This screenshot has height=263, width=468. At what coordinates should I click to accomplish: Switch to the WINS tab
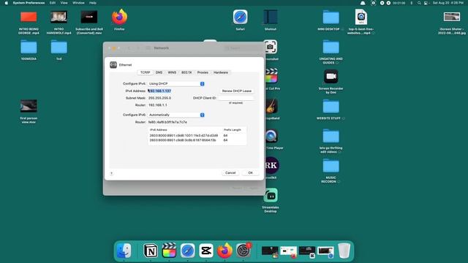[172, 72]
